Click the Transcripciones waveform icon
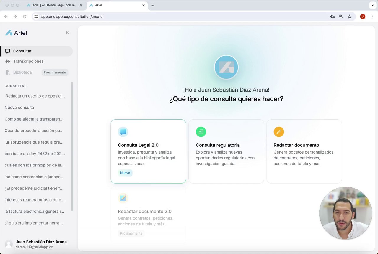The image size is (378, 254). (x=8, y=61)
